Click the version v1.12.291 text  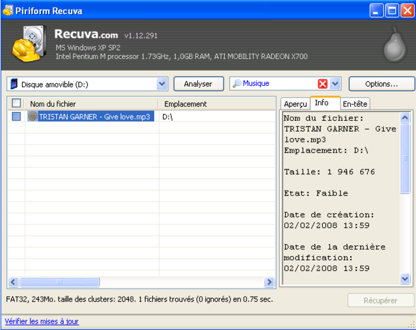(x=141, y=36)
